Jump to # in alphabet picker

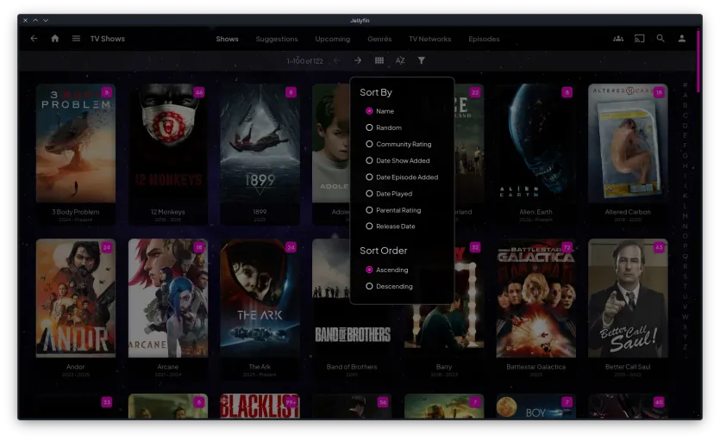pos(686,85)
